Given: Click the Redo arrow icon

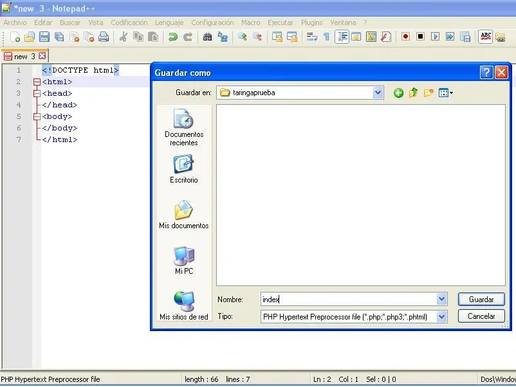Looking at the screenshot, I should pos(188,37).
